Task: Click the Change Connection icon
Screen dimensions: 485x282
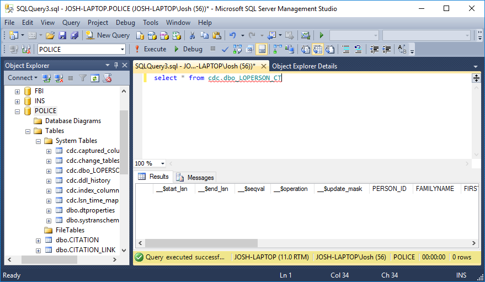Action: [26, 49]
